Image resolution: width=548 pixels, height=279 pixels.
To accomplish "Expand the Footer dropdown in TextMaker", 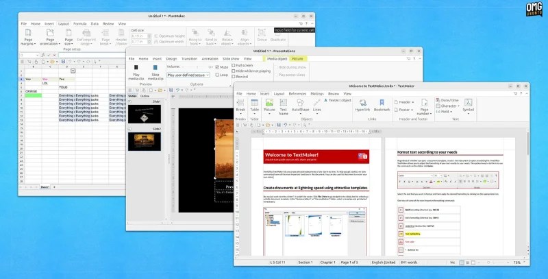I will [403, 110].
